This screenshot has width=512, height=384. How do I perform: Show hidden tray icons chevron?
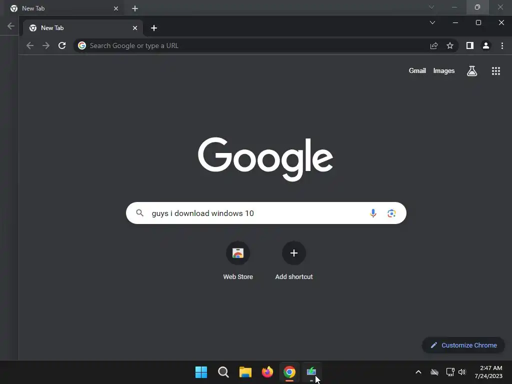[418, 372]
